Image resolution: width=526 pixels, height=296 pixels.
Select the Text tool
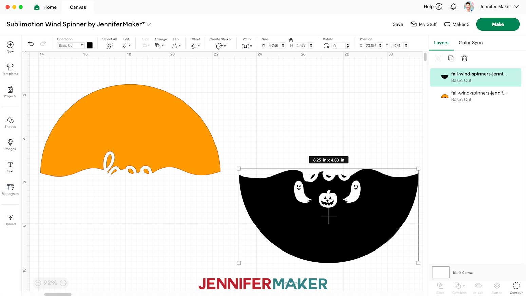(10, 167)
